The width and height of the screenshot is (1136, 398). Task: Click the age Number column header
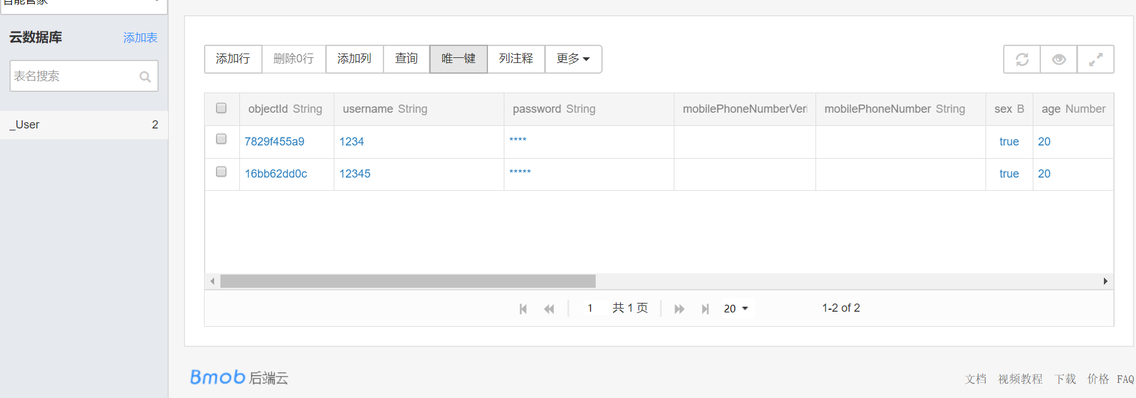pos(1073,109)
